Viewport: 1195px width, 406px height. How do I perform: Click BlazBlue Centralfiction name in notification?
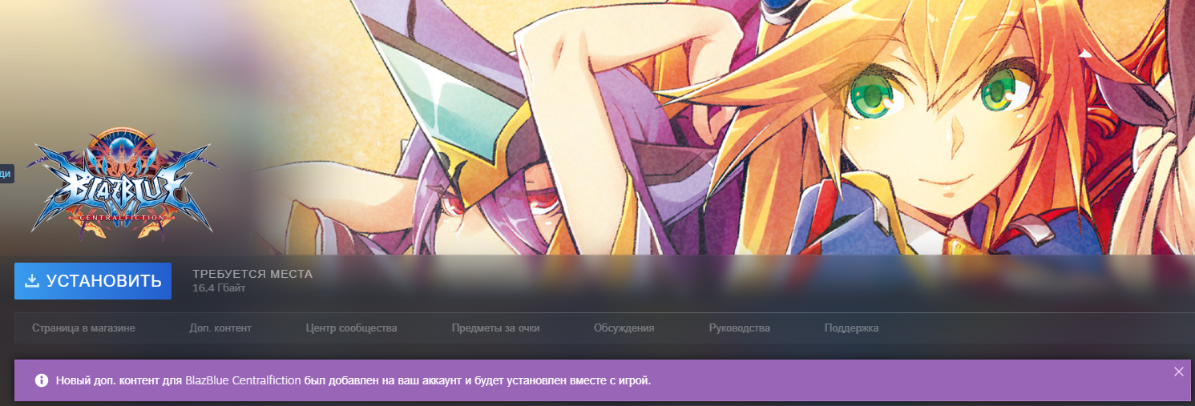pyautogui.click(x=243, y=380)
